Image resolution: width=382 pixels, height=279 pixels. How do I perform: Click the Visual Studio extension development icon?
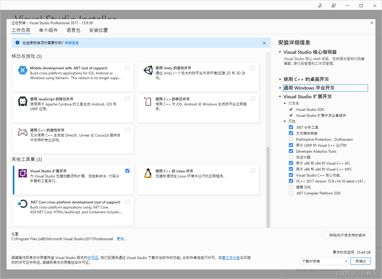click(x=23, y=173)
